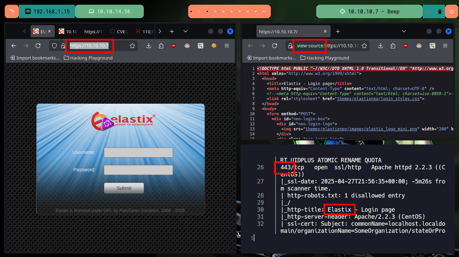Open cookie editor extension in left browser

coord(214,46)
